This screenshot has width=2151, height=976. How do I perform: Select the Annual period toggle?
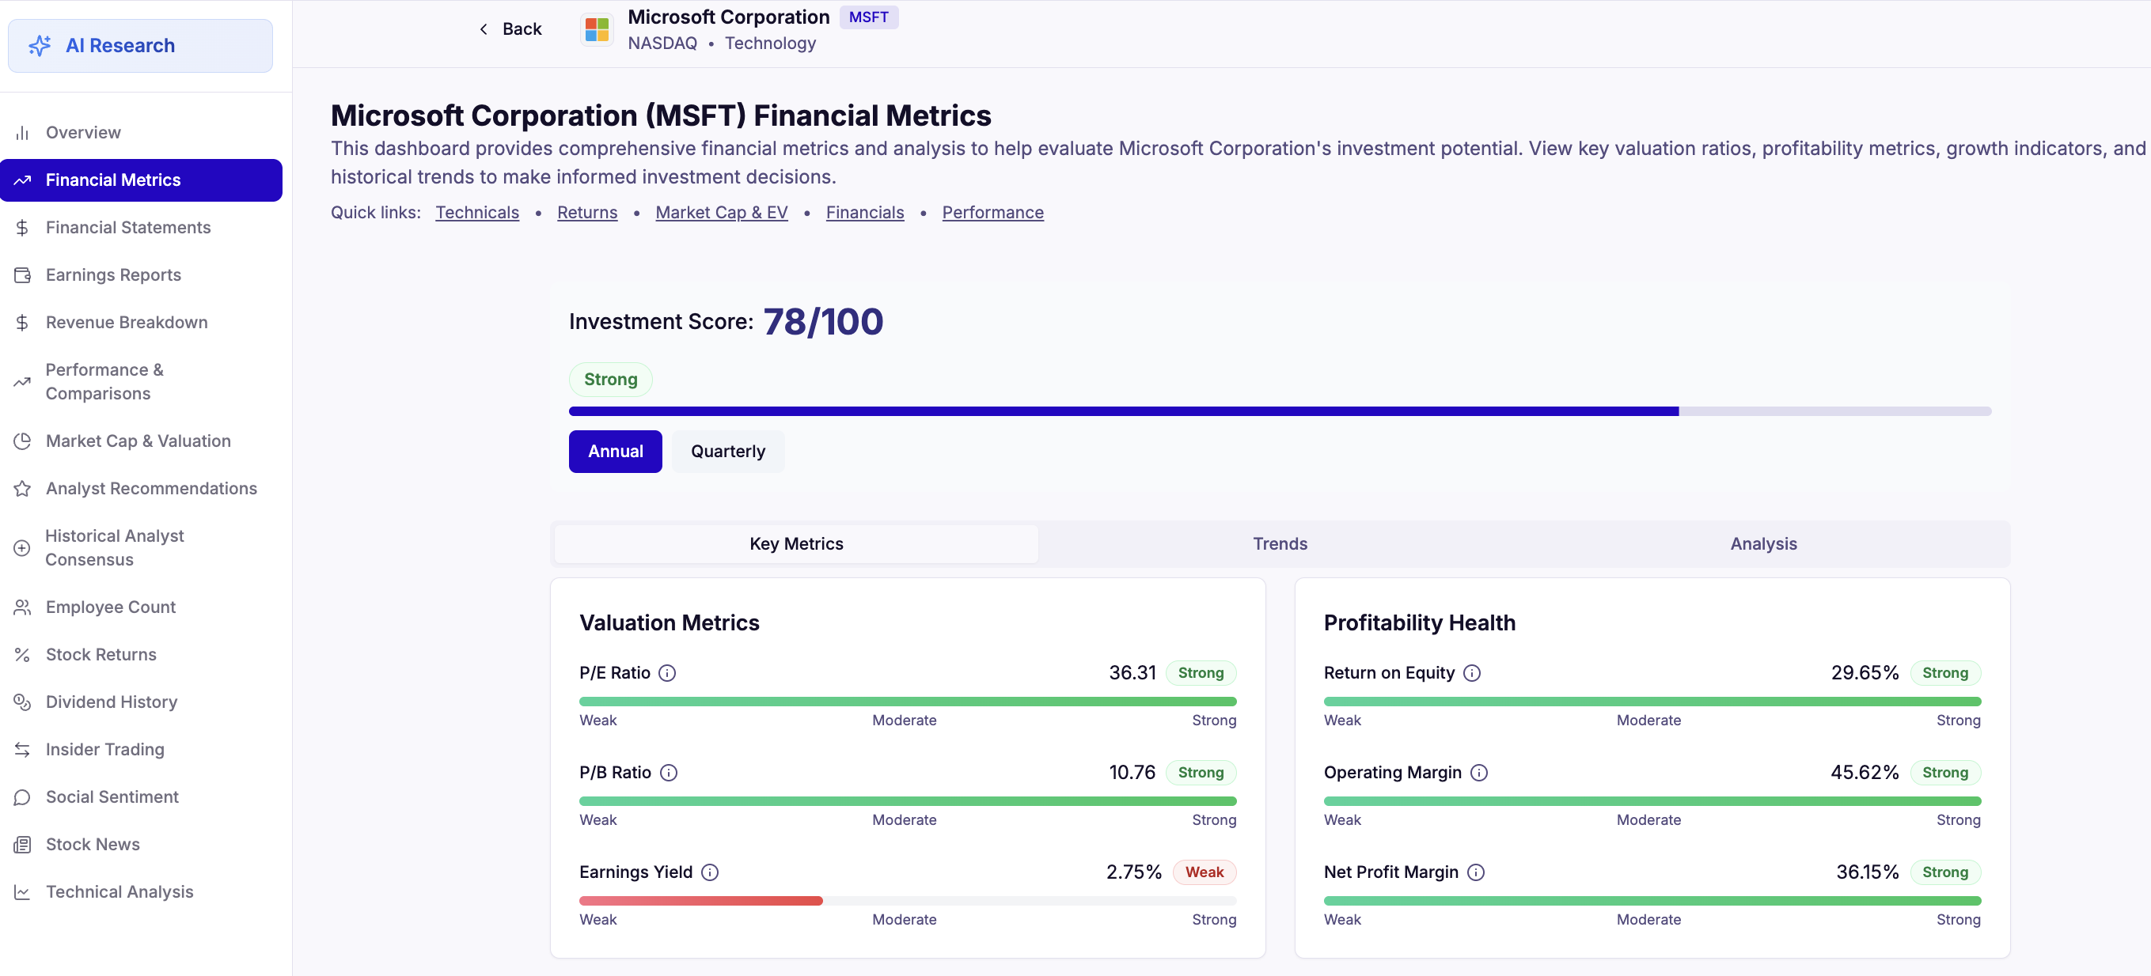(615, 452)
